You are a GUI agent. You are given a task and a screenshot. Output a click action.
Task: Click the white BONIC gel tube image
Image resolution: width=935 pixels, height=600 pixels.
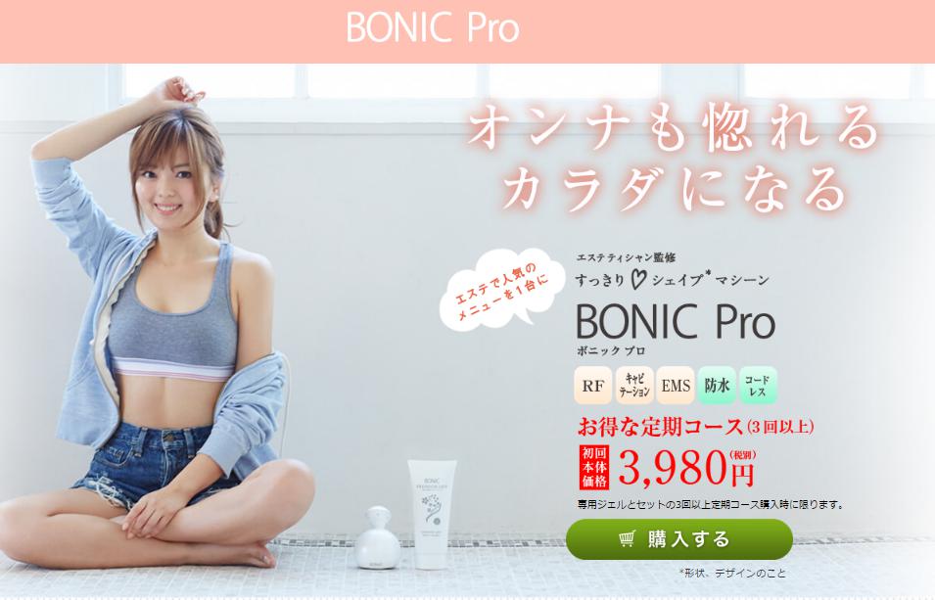(432, 514)
